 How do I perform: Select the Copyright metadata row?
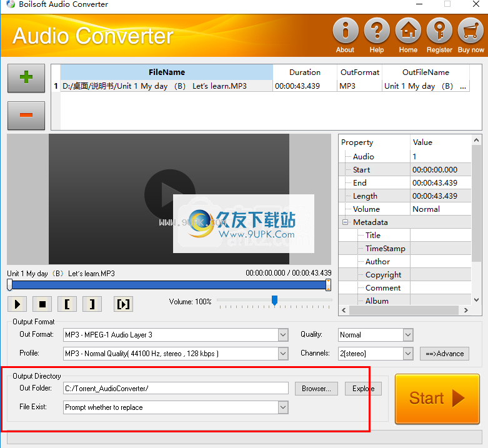[405, 275]
